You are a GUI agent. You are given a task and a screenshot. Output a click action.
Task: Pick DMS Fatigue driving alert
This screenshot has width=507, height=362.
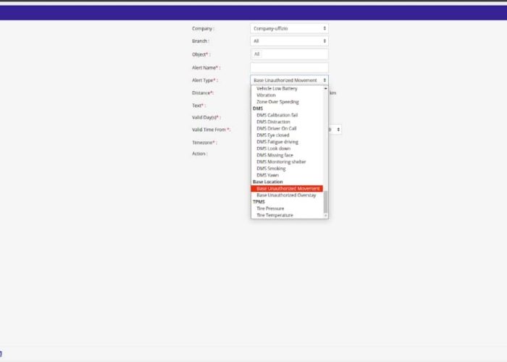277,142
